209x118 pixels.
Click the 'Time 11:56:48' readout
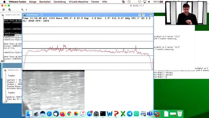click(32, 18)
